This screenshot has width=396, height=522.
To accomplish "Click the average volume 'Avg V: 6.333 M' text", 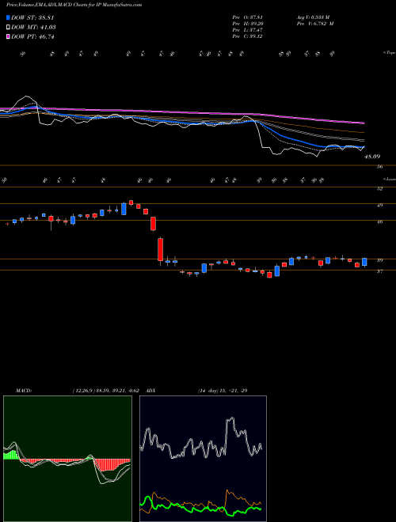I will coord(313,17).
